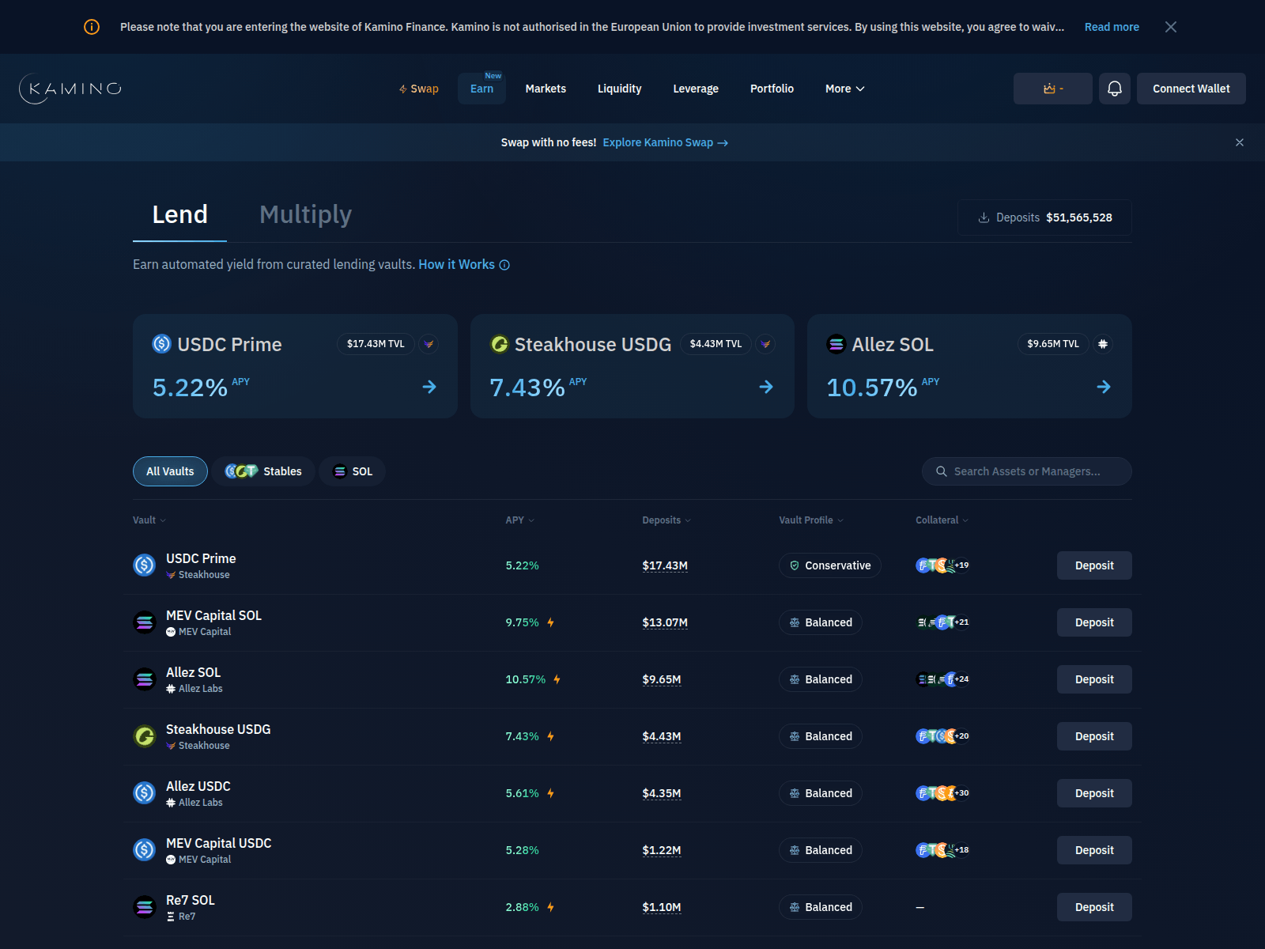
Task: Click the lightning icon beside 9.75% APY
Action: pos(550,622)
